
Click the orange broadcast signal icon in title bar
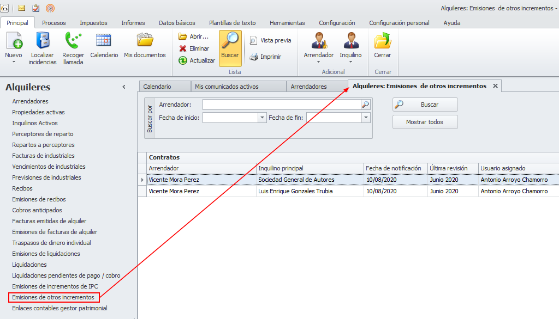pos(50,8)
